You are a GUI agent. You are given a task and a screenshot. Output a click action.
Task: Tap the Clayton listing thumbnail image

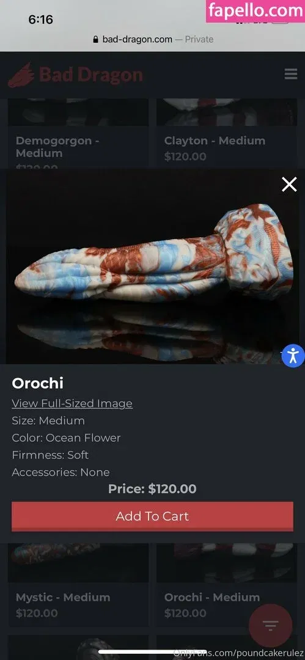(x=227, y=112)
